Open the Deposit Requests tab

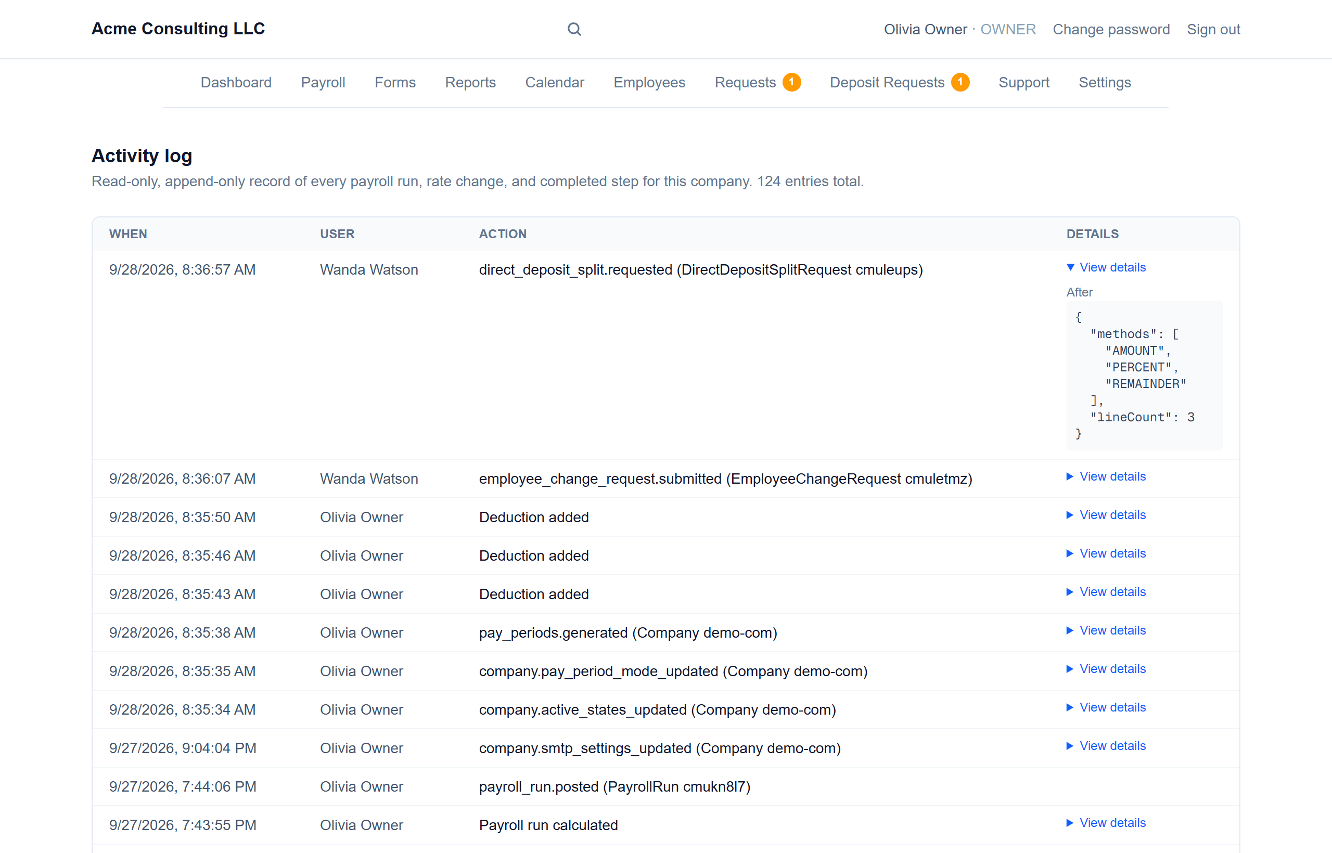coord(887,83)
